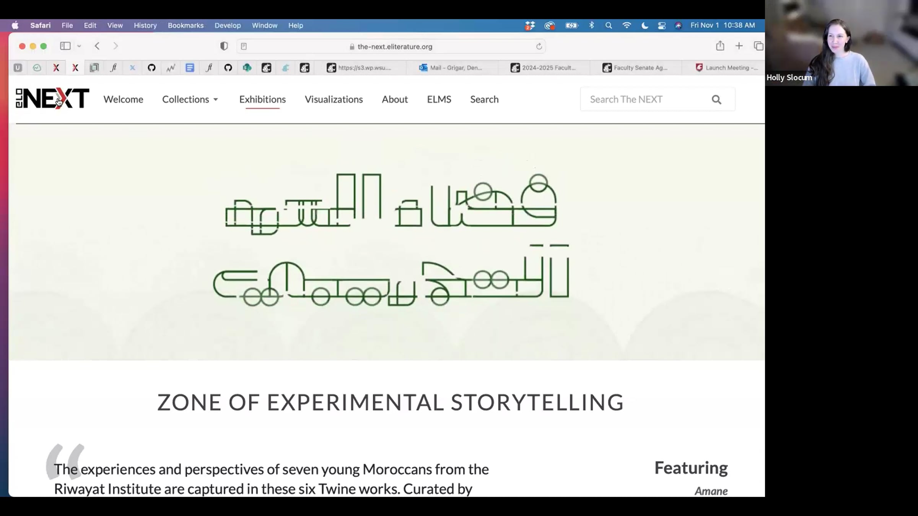Screen dimensions: 918x516
Task: Open Spotlight search in the menu bar
Action: [x=609, y=25]
